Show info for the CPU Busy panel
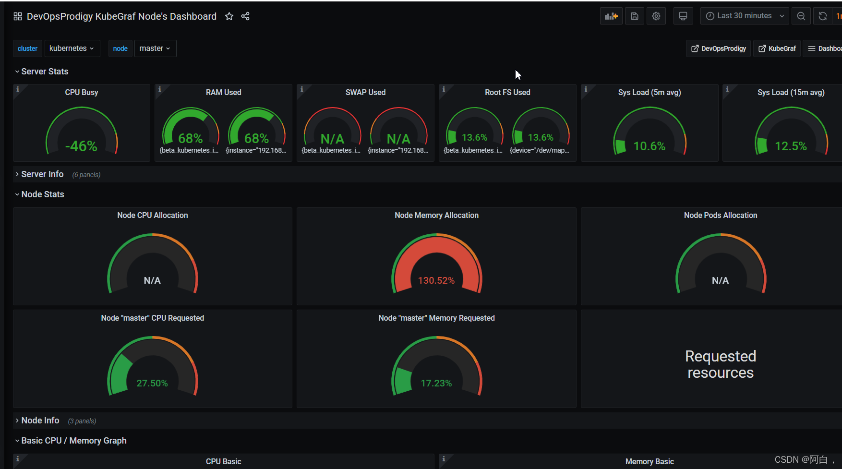 [x=18, y=89]
